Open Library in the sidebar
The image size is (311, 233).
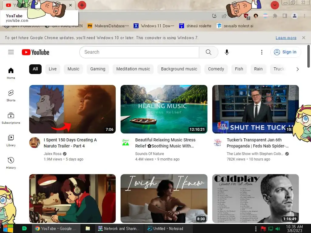pyautogui.click(x=11, y=140)
